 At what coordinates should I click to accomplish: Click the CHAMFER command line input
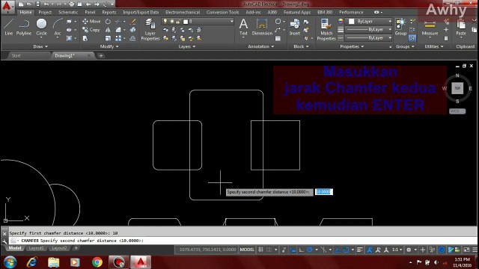pyautogui.click(x=242, y=241)
